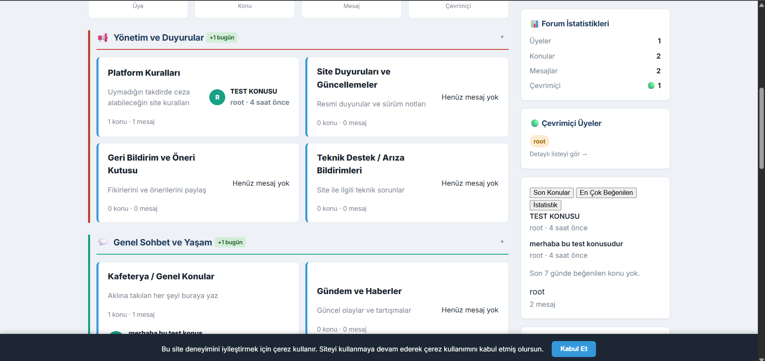Screen dimensions: 765x361
Task: Click 'Fikirlerini ve önerilerini paylaş' description
Action: point(157,190)
